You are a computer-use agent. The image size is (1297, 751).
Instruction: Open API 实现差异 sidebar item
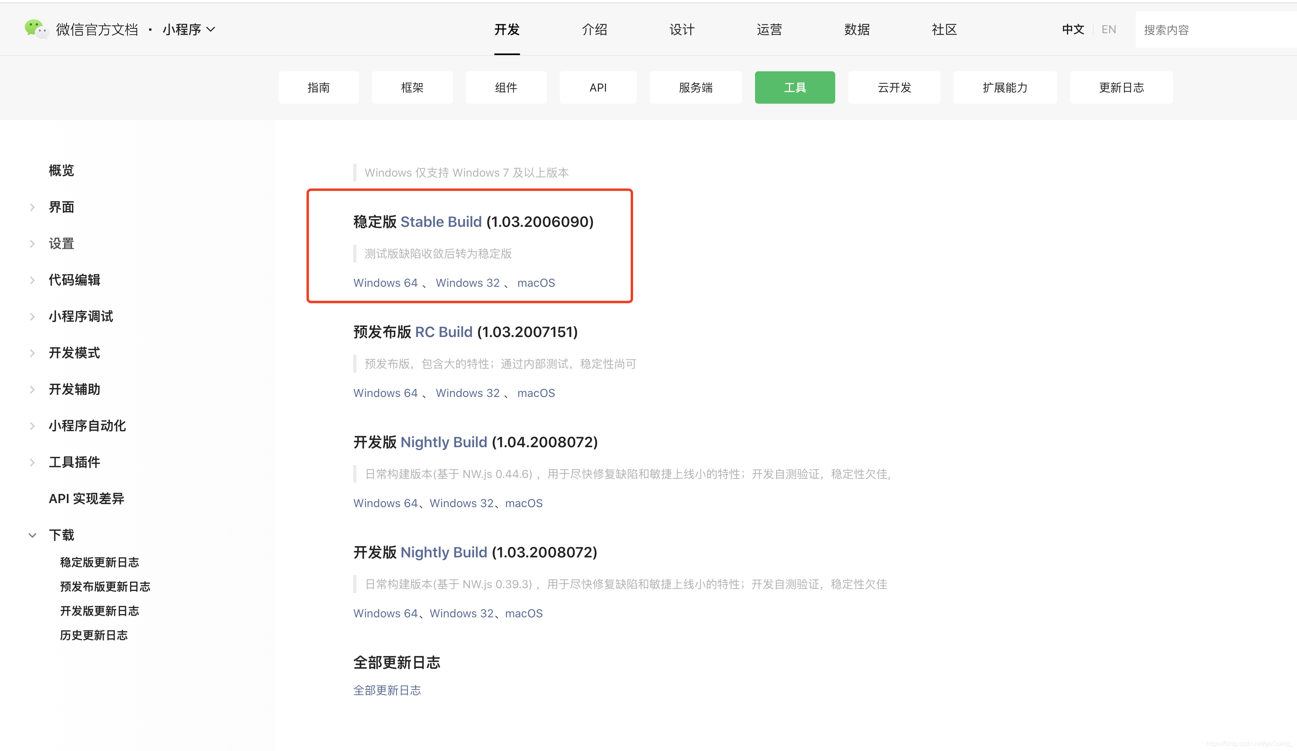86,499
